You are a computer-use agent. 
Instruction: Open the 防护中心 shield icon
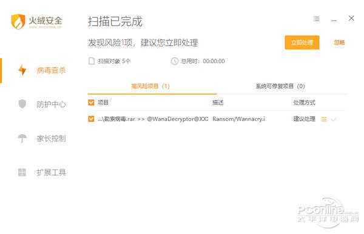tap(22, 104)
